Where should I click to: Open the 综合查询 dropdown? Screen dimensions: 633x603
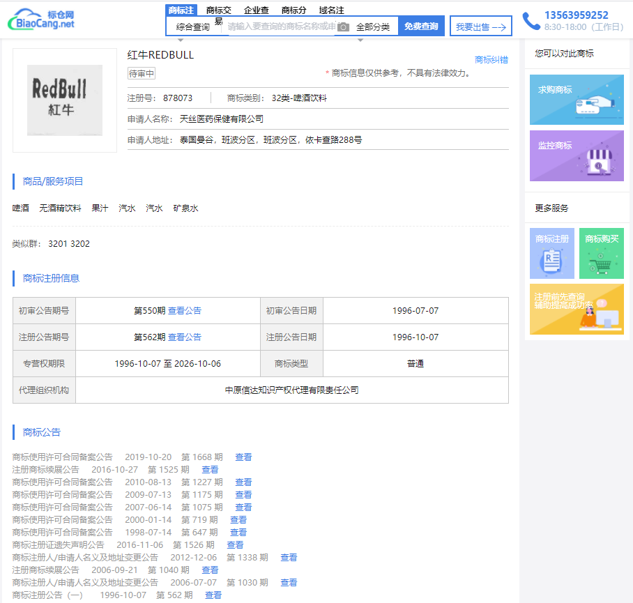coord(193,27)
